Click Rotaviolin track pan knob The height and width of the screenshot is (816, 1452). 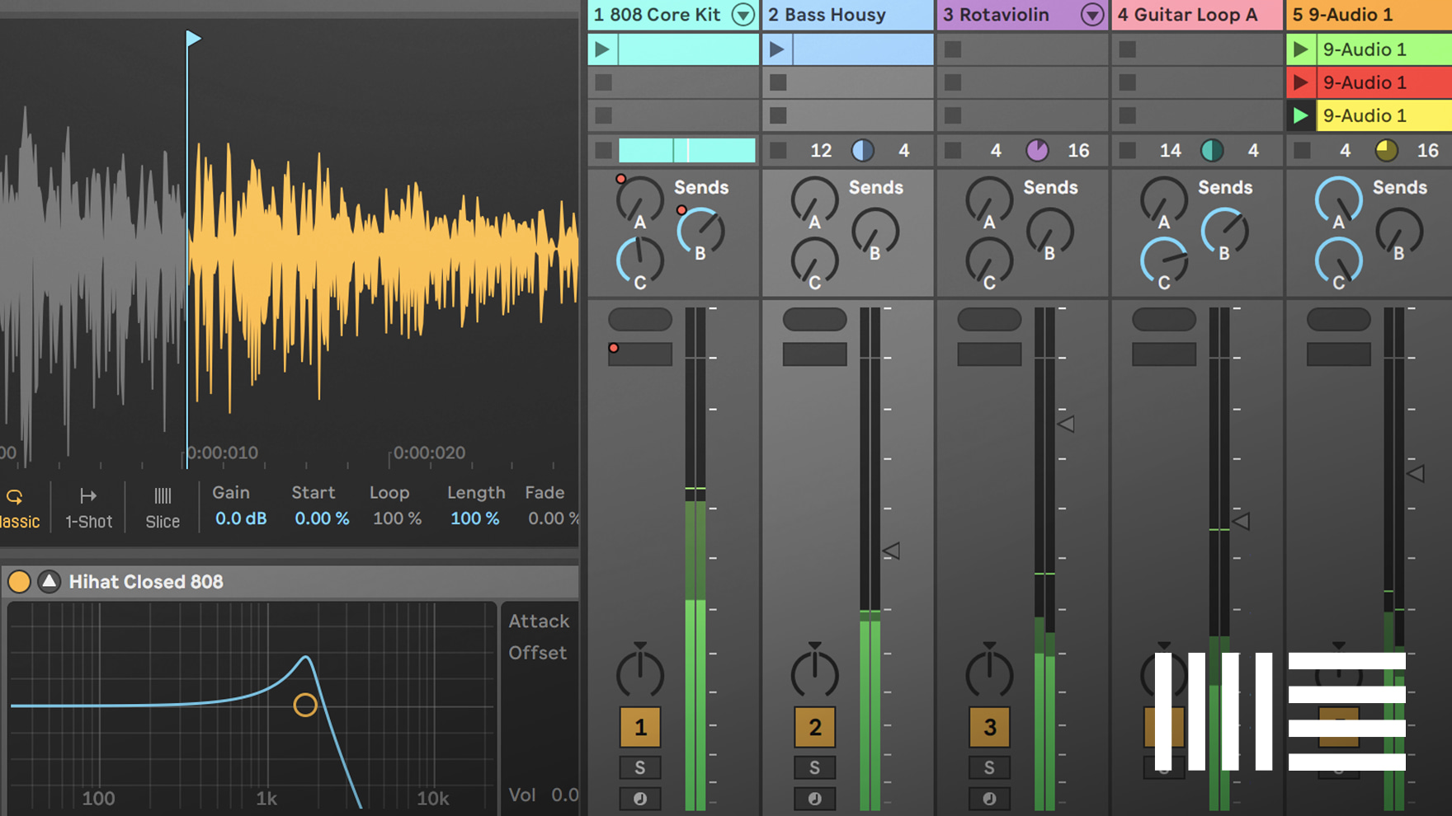(x=988, y=673)
